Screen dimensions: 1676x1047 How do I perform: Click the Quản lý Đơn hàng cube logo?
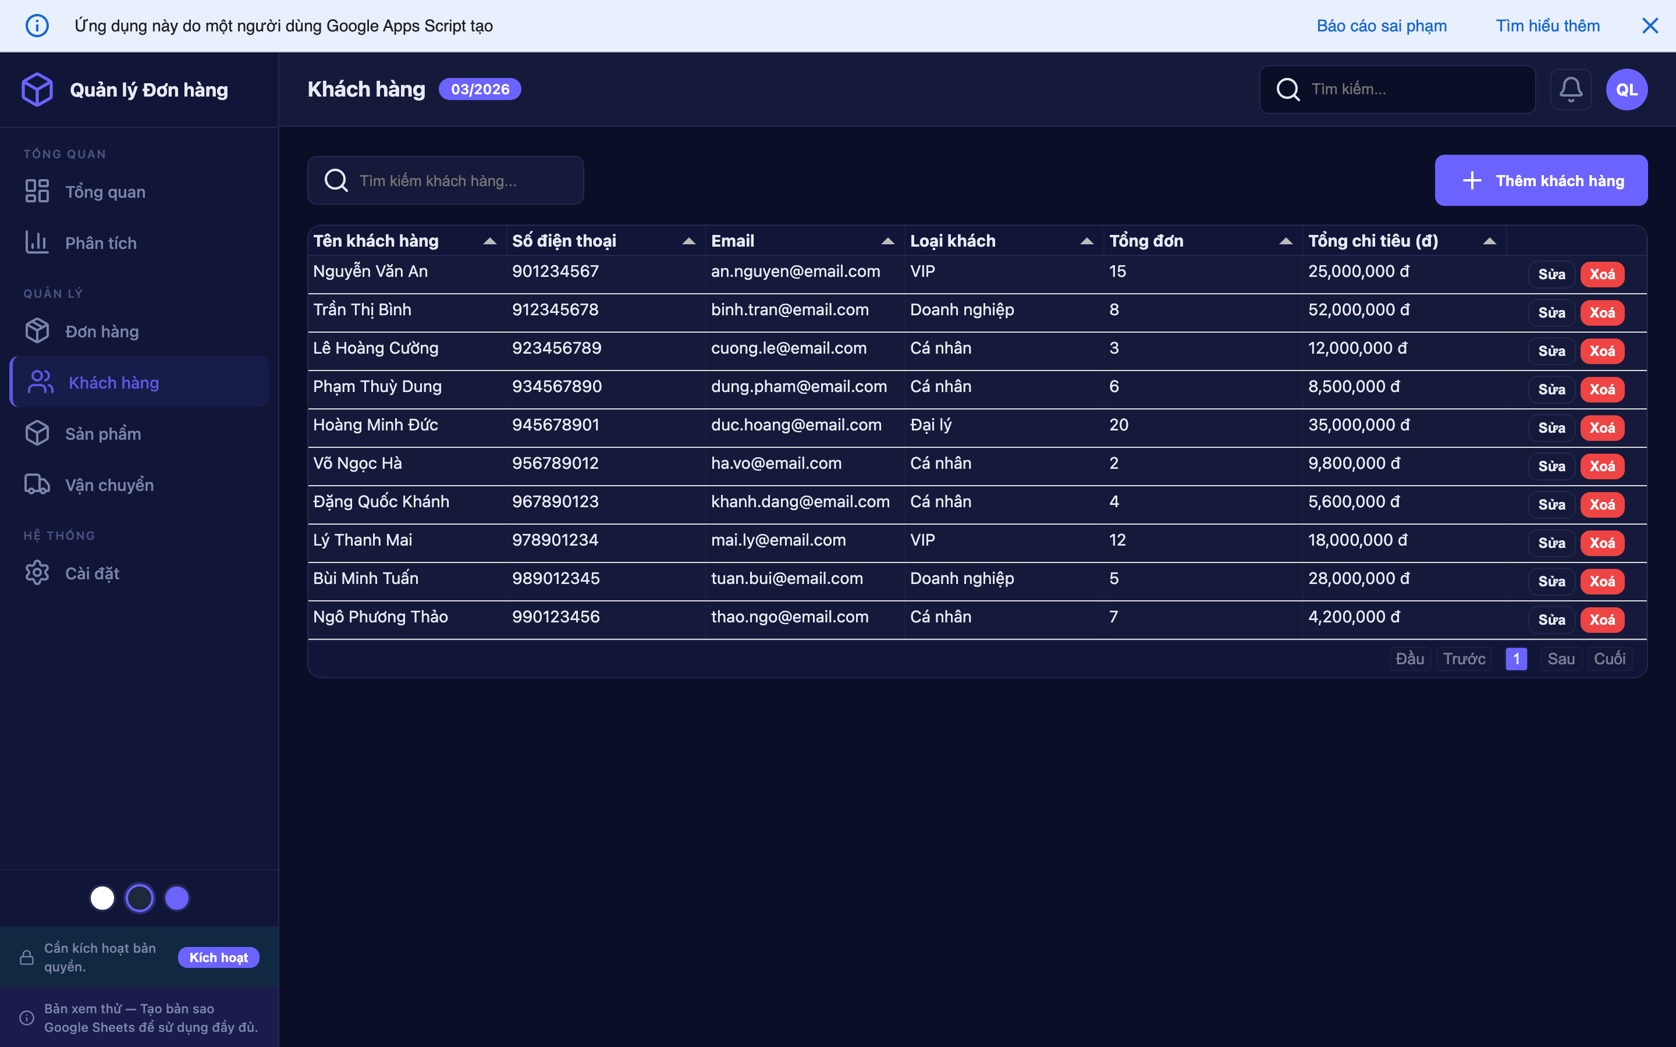pos(37,88)
